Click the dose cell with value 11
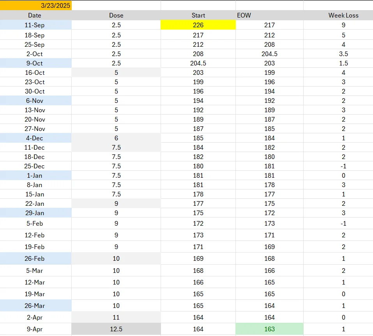The image size is (373, 336). point(116,317)
